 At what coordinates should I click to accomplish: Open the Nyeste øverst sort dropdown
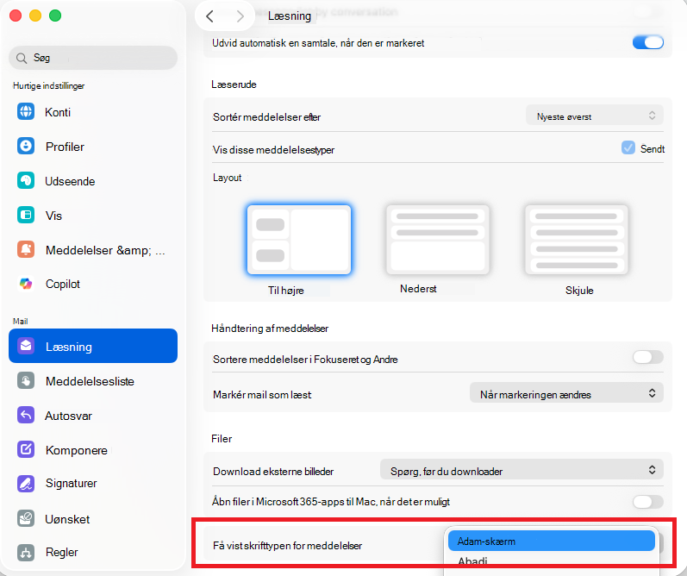(x=595, y=116)
